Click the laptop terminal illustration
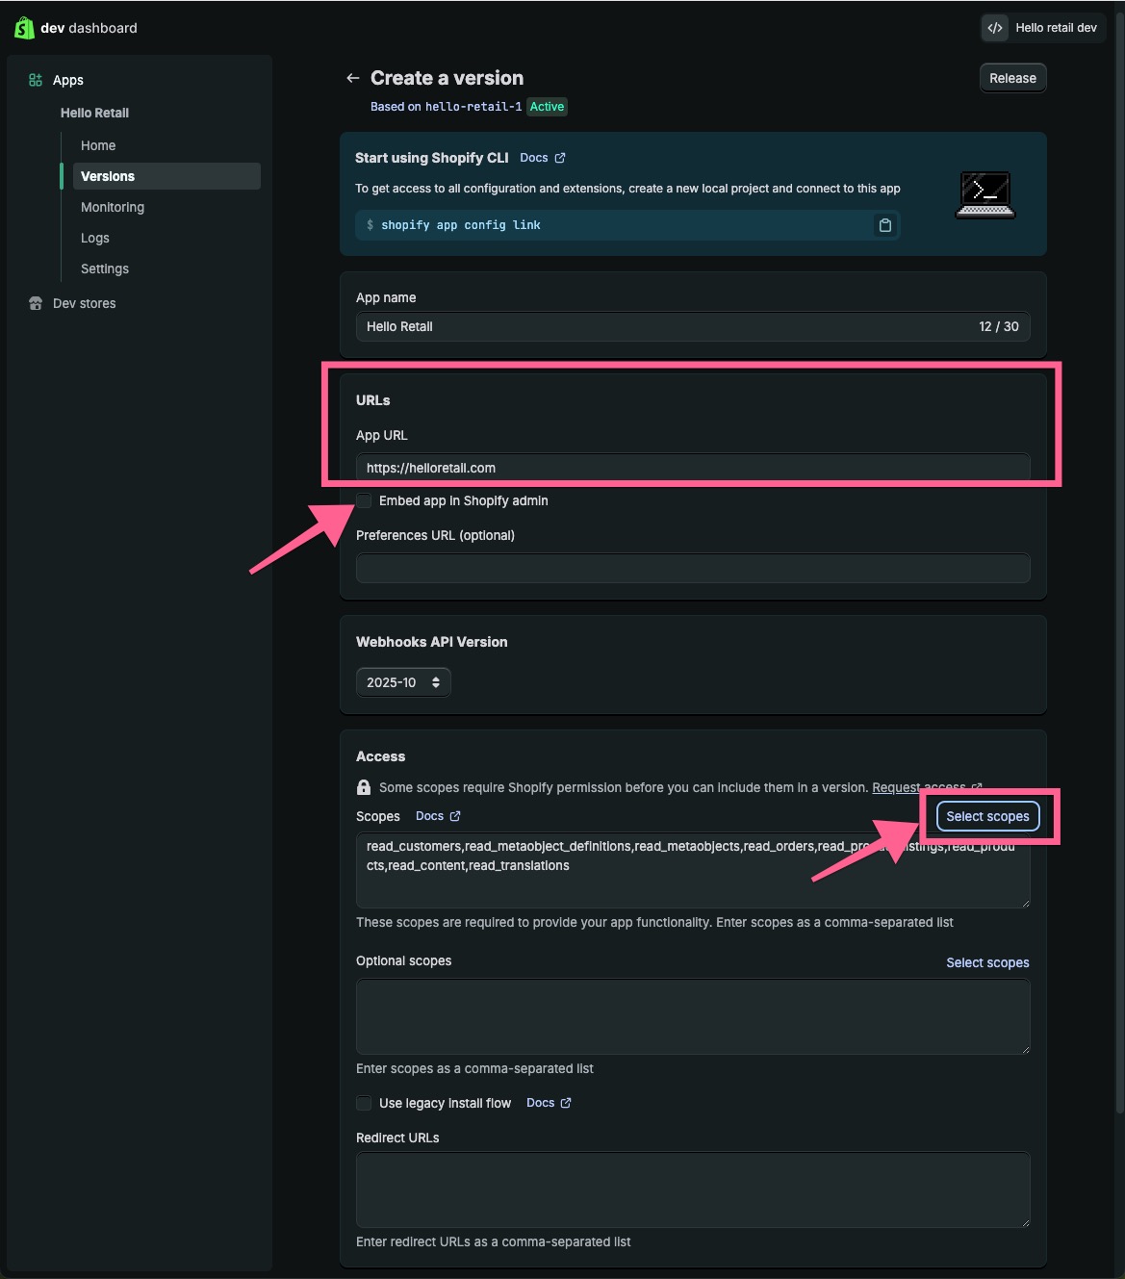Image resolution: width=1125 pixels, height=1279 pixels. [x=984, y=194]
